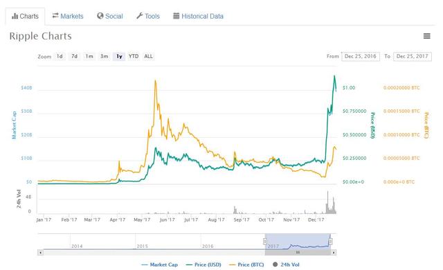The height and width of the screenshot is (270, 443).
Task: Open the From date field Dec 25, 2016
Action: point(361,56)
